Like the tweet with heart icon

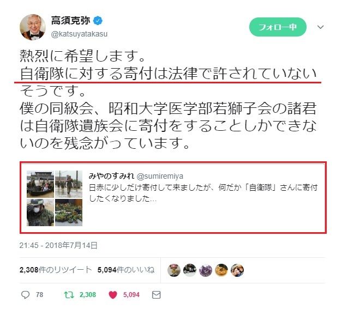click(113, 295)
